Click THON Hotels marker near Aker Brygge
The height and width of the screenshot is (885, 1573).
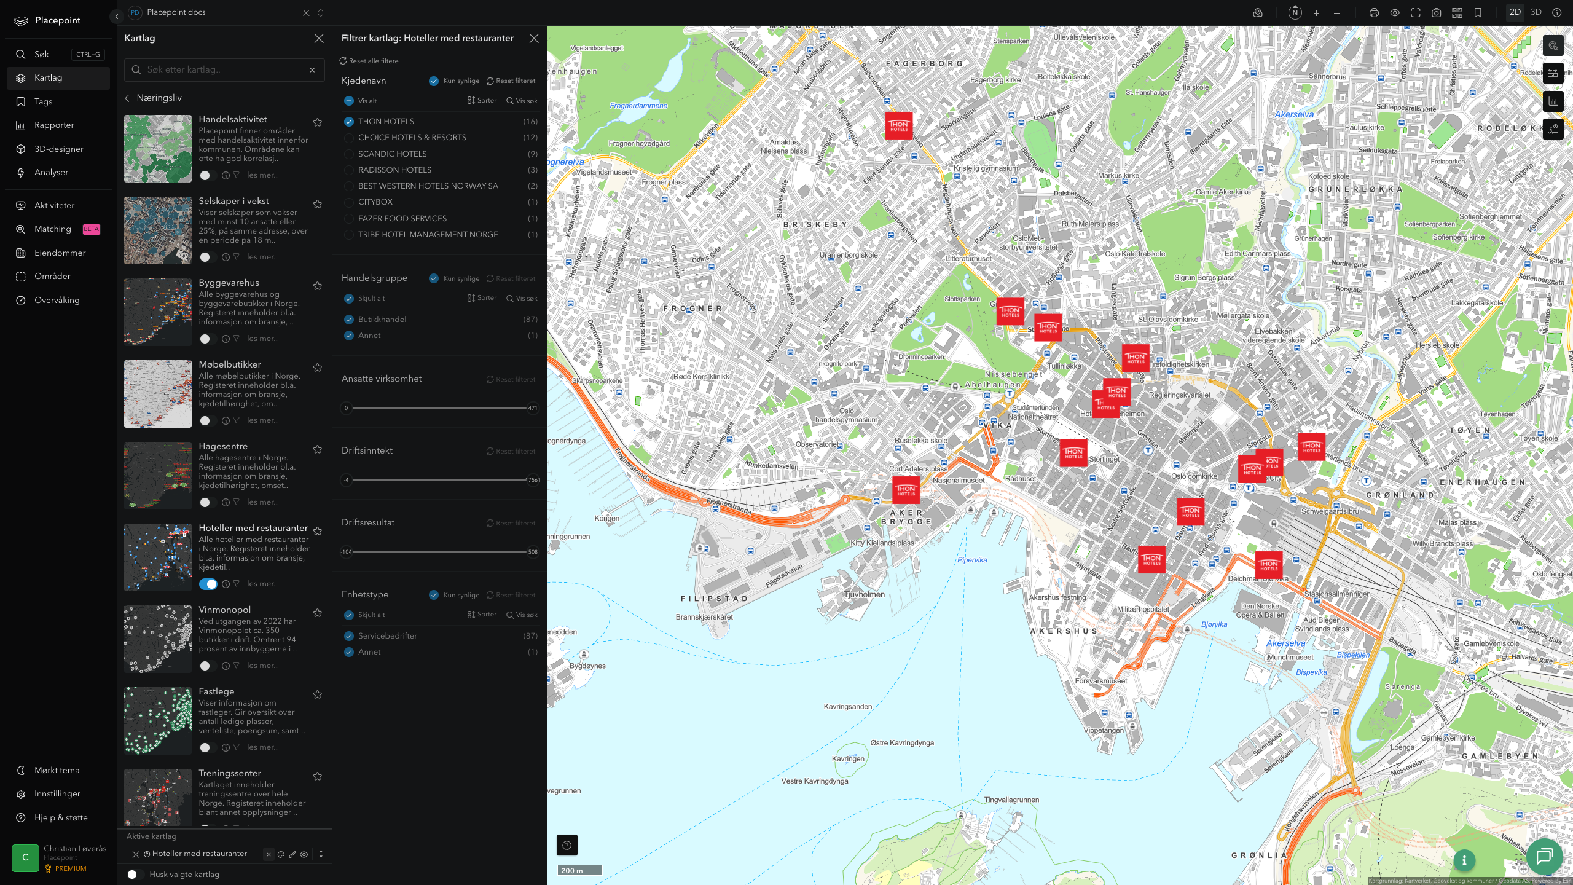906,490
